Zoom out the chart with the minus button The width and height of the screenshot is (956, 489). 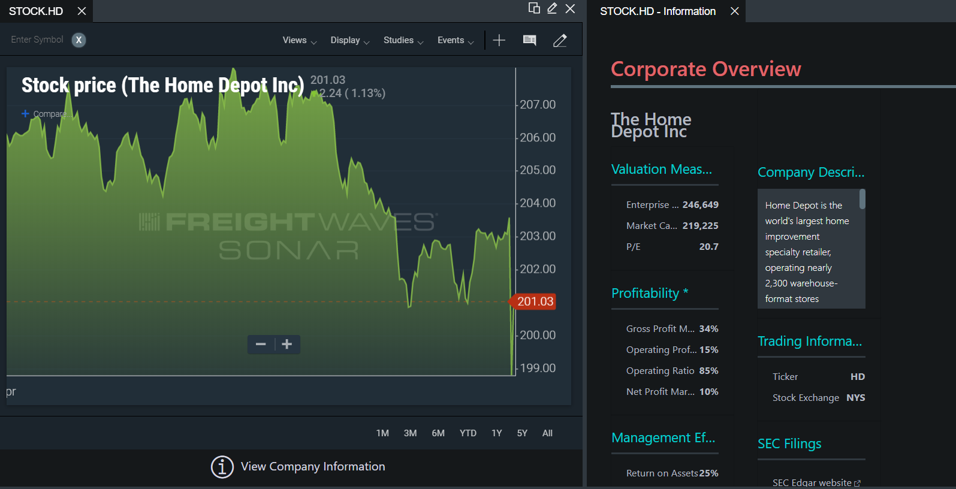[261, 344]
